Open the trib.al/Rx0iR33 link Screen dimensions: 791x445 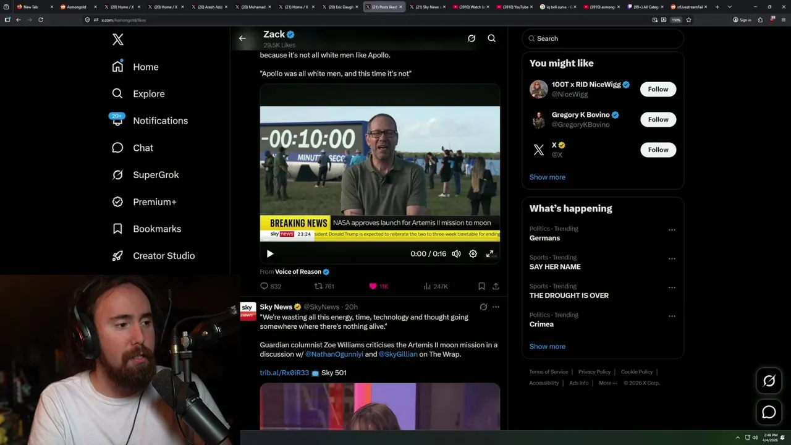(284, 373)
